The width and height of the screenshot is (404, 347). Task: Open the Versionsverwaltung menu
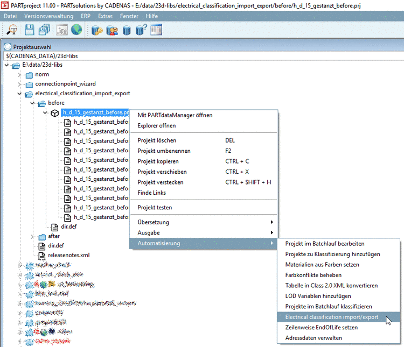click(48, 16)
